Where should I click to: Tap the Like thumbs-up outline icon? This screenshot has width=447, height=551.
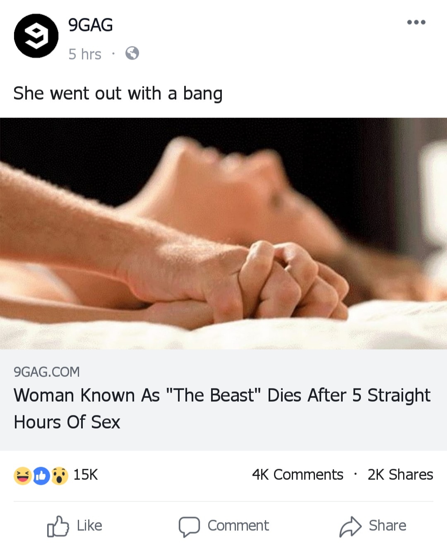coord(58,526)
